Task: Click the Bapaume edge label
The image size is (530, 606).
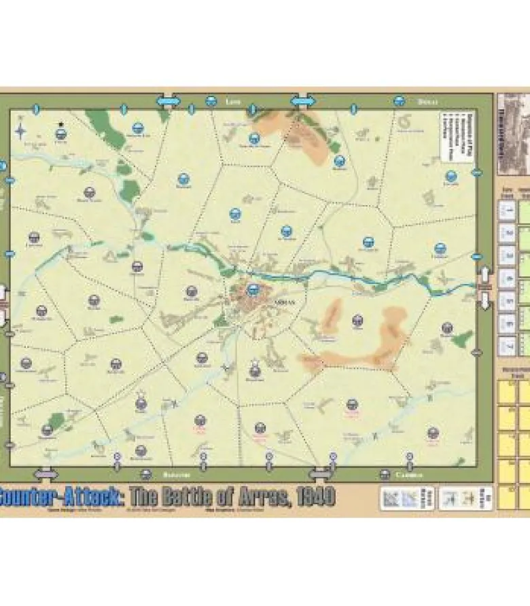Action: [x=176, y=475]
